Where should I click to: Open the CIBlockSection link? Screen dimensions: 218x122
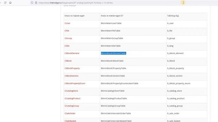72,76
